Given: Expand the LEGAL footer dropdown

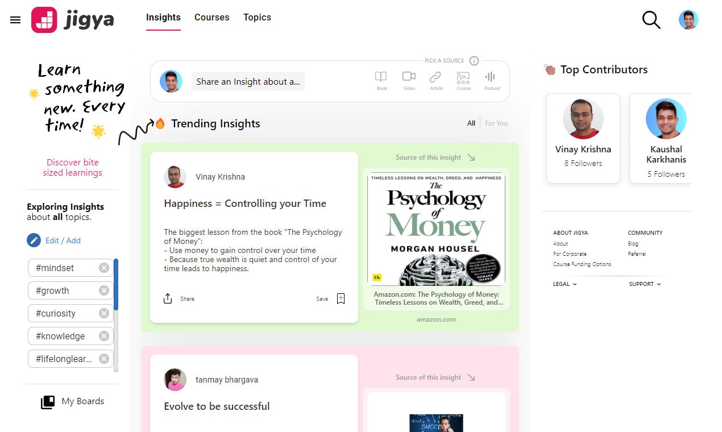Looking at the screenshot, I should pyautogui.click(x=565, y=284).
